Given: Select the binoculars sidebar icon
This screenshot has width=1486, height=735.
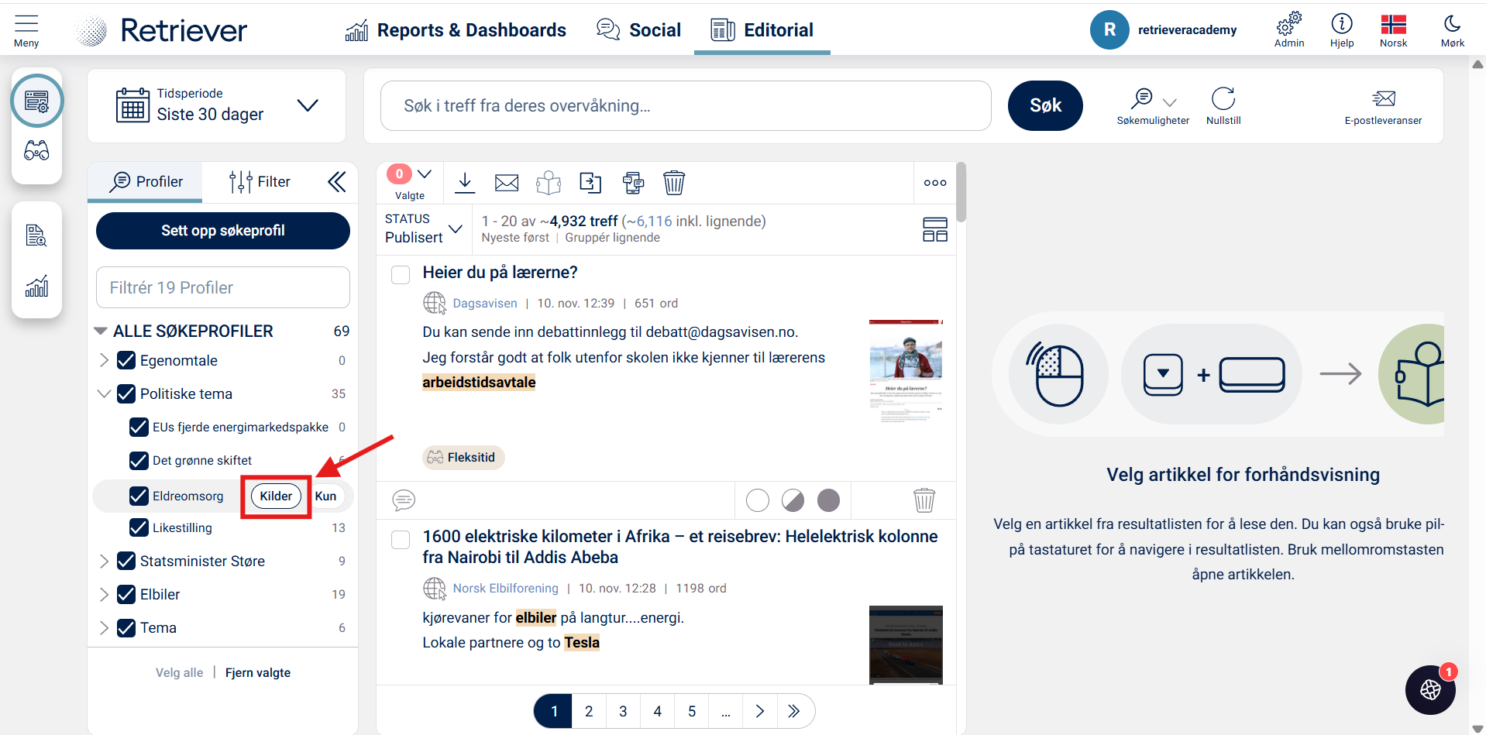Looking at the screenshot, I should (36, 150).
